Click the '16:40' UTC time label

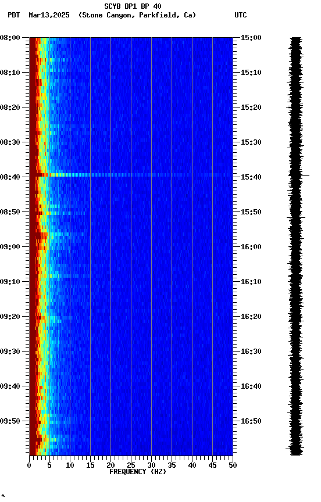point(251,387)
